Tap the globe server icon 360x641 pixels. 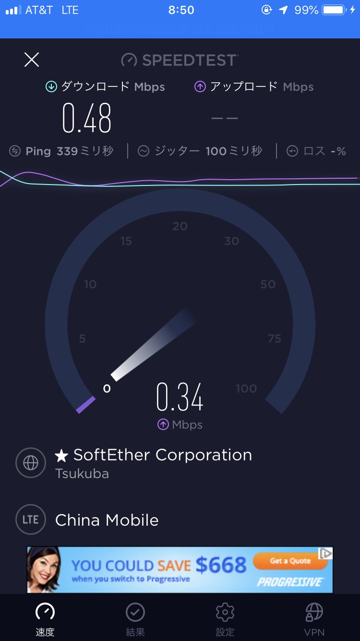coord(31,463)
